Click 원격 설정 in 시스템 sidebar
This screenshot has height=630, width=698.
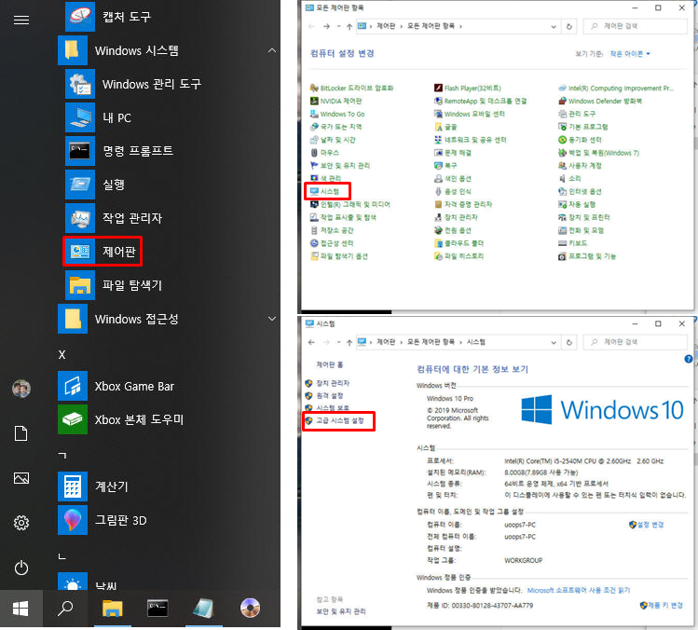[x=324, y=396]
